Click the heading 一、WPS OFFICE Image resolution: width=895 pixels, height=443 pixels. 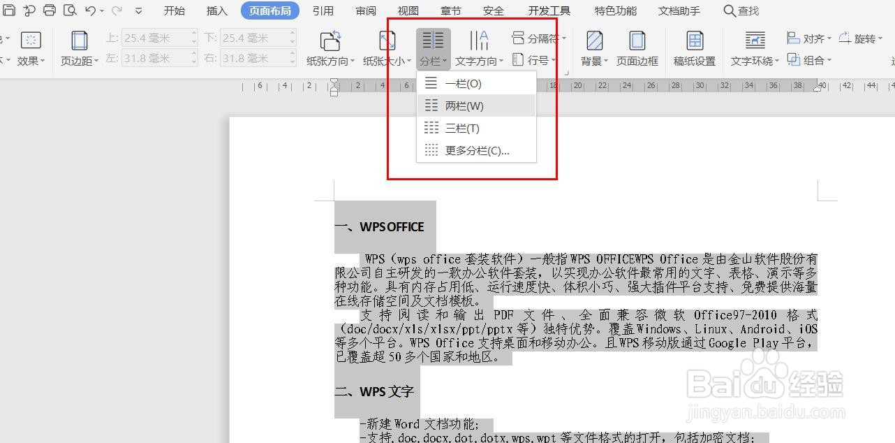(379, 227)
